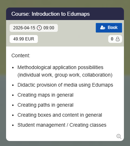Click the dark blue card header bar
The image size is (130, 146).
tap(65, 14)
